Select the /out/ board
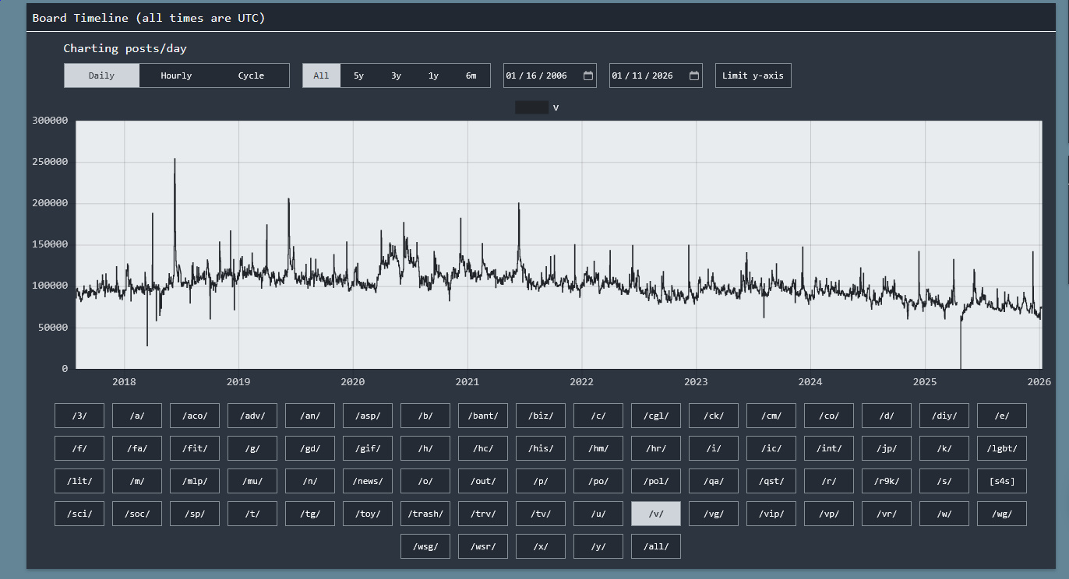This screenshot has width=1069, height=579. click(483, 481)
